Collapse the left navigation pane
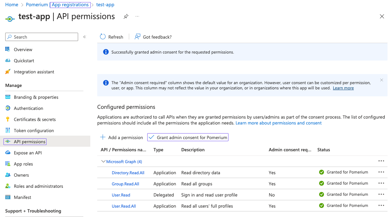Viewport: 391px width, 217px height. pos(84,37)
